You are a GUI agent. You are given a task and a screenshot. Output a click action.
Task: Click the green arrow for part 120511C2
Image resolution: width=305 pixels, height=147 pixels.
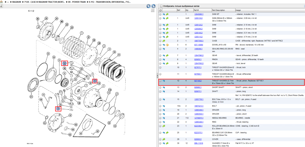pos(167,37)
